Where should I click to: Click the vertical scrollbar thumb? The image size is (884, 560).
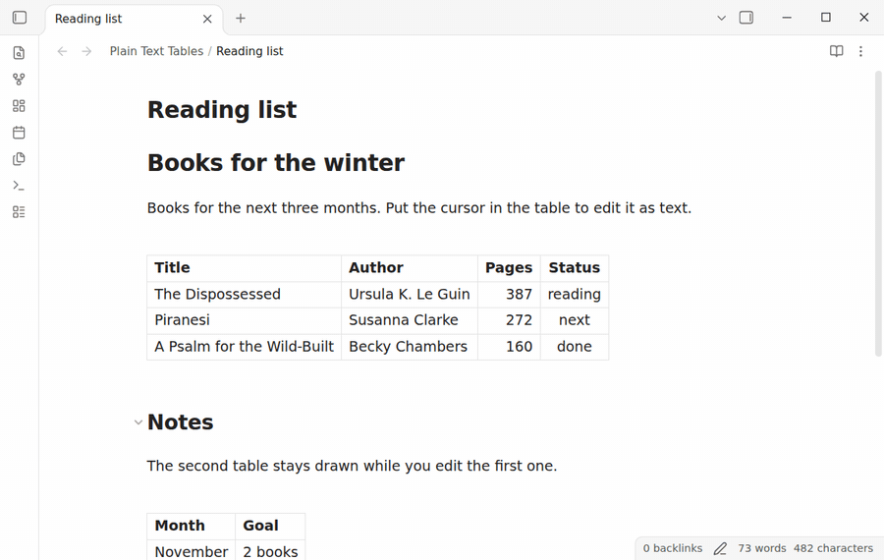pos(878,214)
